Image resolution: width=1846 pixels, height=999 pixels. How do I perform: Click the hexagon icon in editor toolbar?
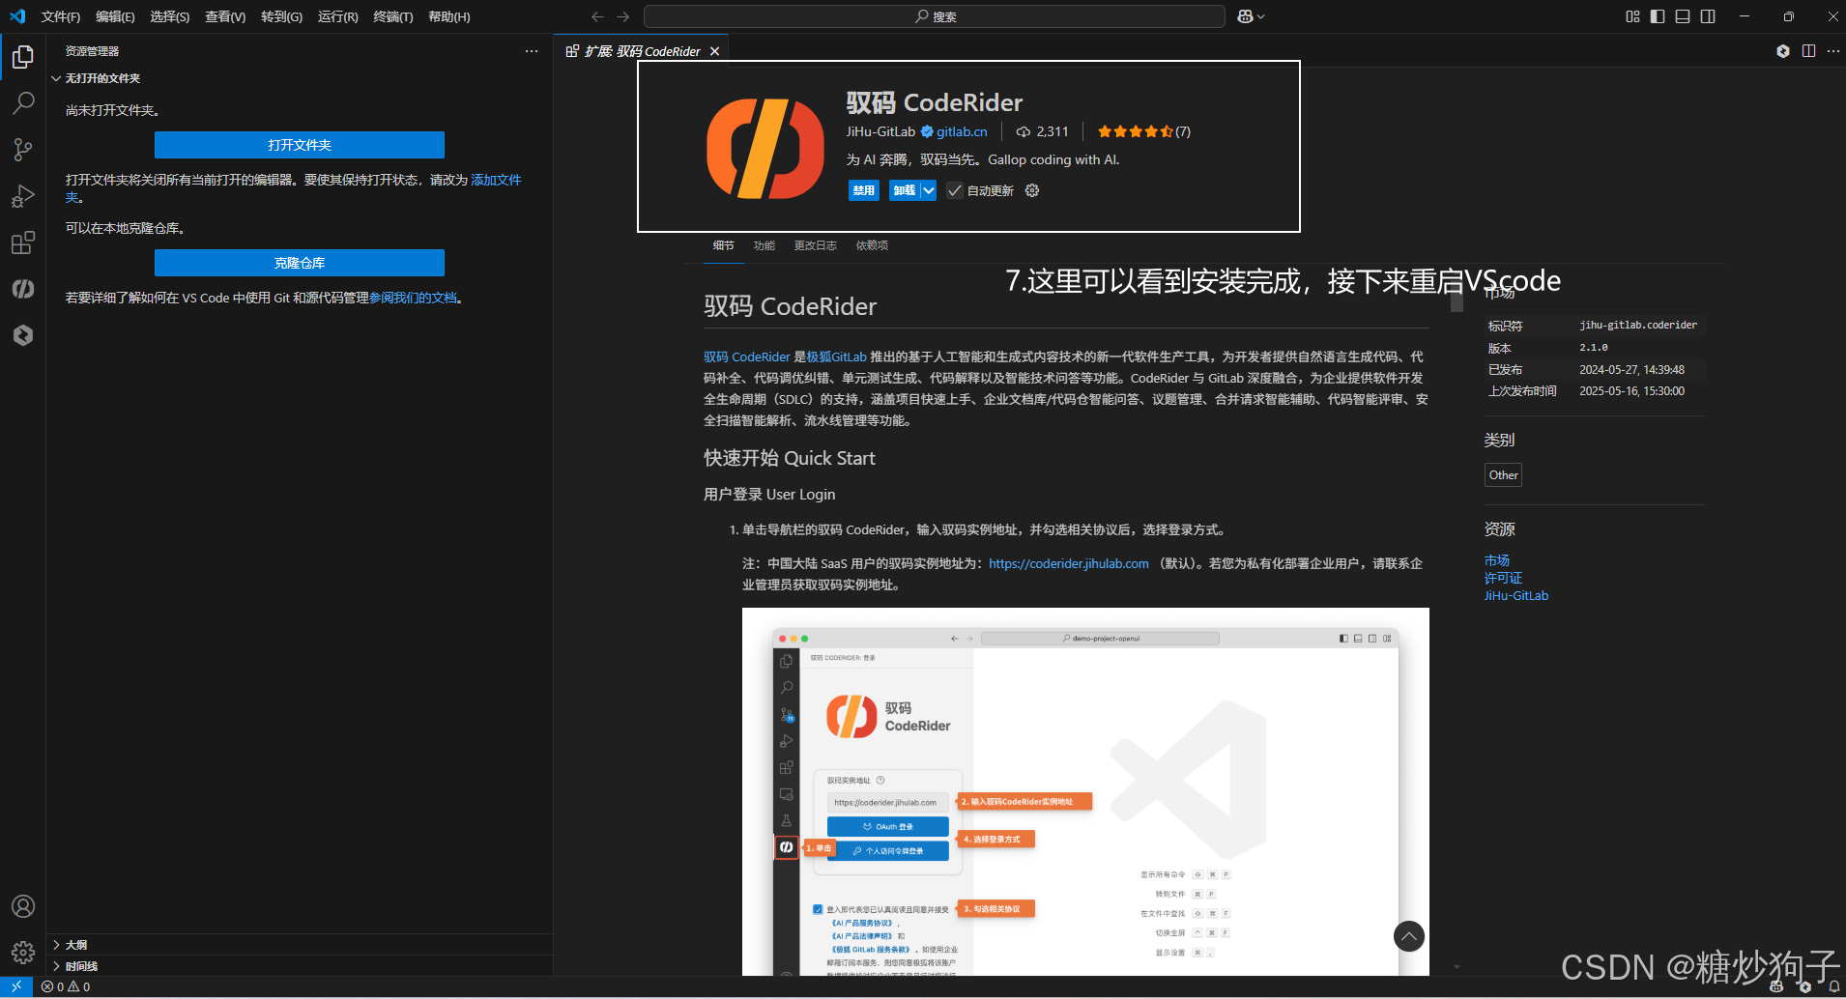1783,51
